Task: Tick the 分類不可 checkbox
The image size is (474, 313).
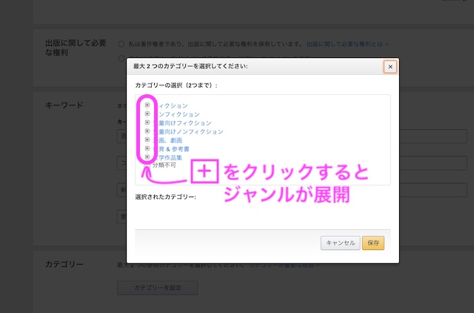Action: pyautogui.click(x=147, y=165)
